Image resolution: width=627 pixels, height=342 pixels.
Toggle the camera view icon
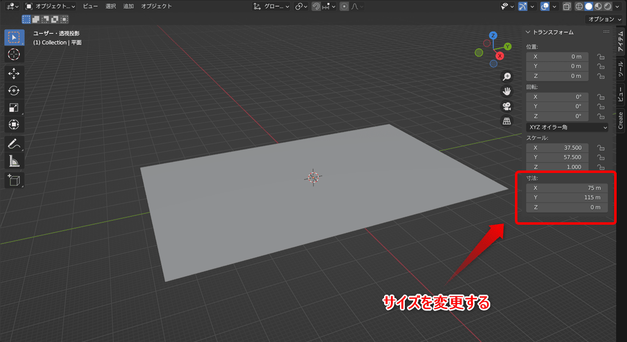pos(507,106)
